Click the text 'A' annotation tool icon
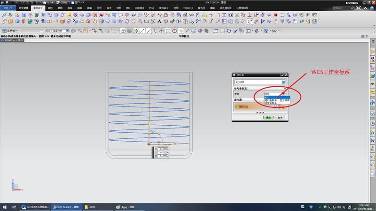This screenshot has width=376, height=211. pos(159,21)
